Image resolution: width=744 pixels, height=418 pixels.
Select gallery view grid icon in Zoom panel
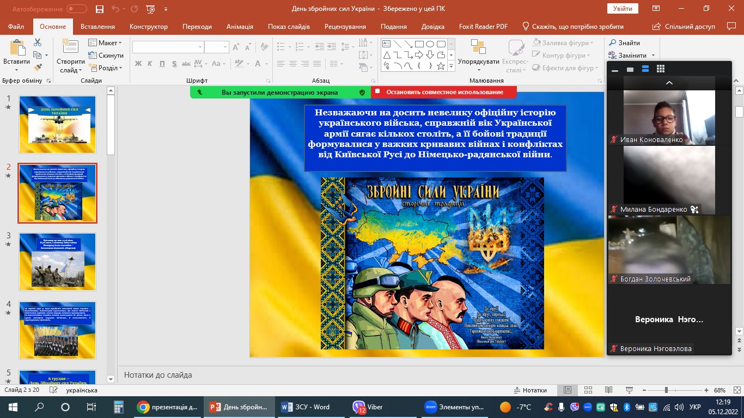coord(661,69)
